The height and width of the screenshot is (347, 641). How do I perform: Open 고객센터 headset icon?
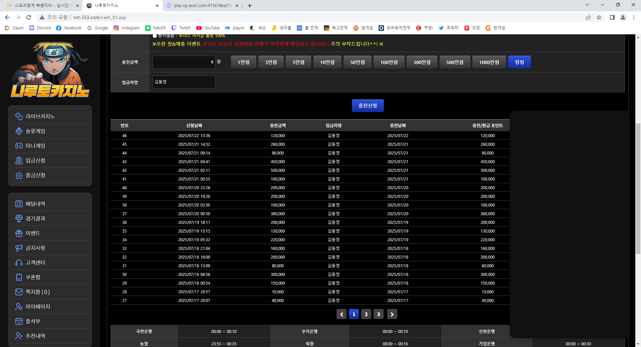19,263
